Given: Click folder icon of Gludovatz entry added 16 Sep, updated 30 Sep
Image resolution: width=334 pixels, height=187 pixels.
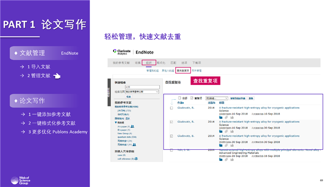Looking at the screenshot, I should pos(220,131).
